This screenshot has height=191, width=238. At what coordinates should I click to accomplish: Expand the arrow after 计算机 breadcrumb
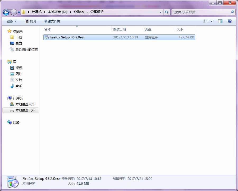45,12
